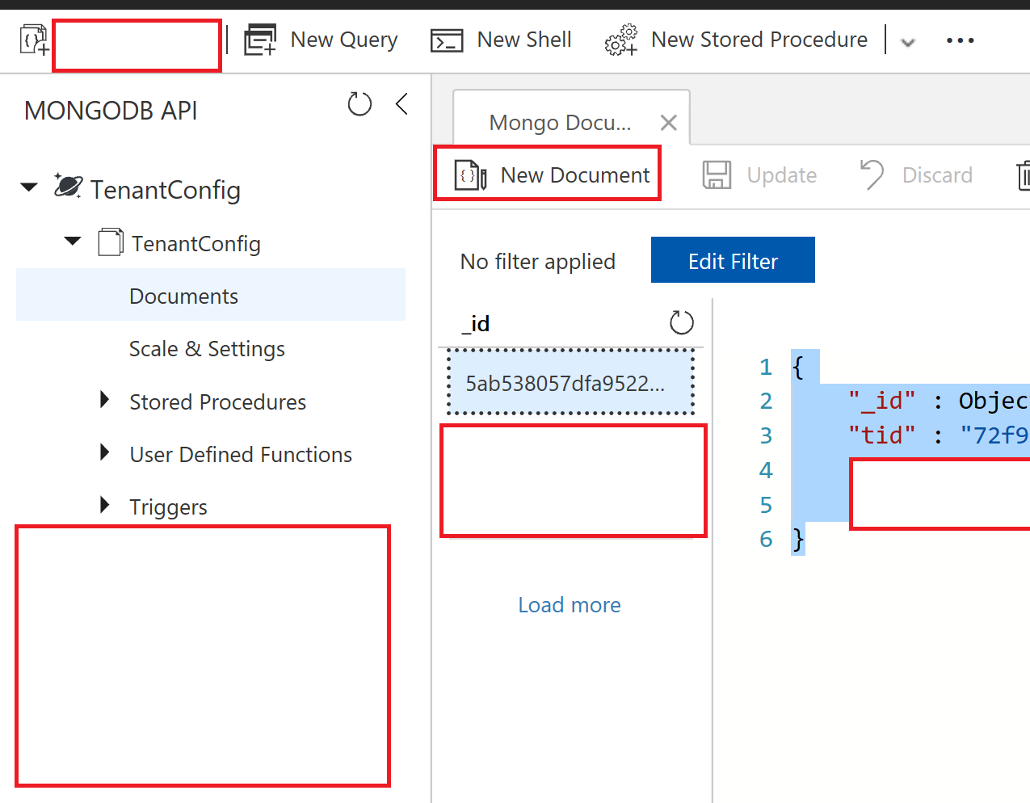1030x803 pixels.
Task: Select Documents in the tree
Action: (211, 296)
